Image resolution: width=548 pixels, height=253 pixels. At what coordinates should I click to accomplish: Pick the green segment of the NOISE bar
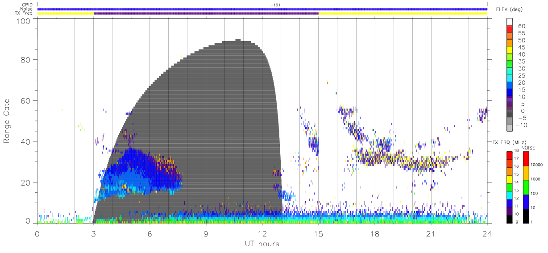coord(526,187)
